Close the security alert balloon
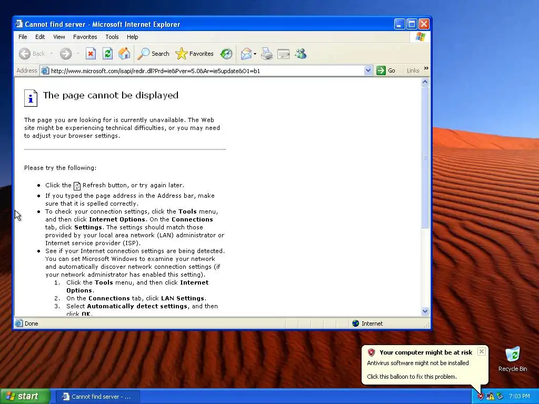The image size is (539, 404). click(482, 351)
